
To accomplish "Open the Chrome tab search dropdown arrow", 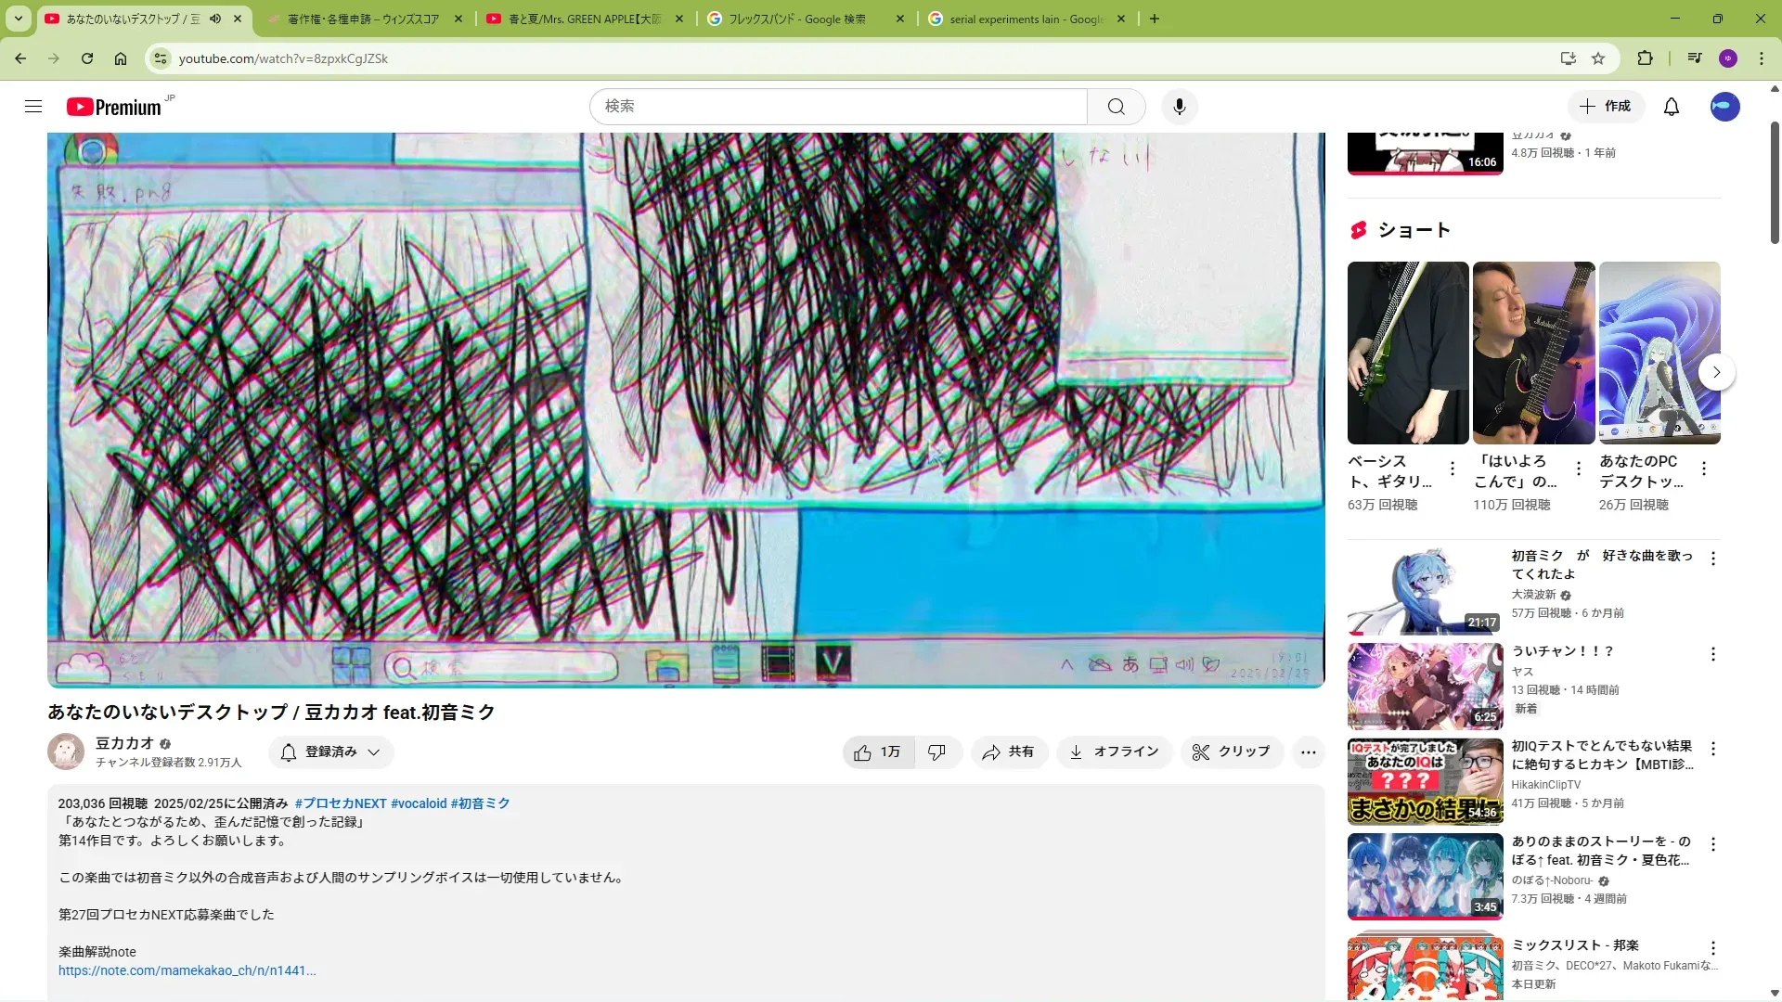I will [18, 19].
